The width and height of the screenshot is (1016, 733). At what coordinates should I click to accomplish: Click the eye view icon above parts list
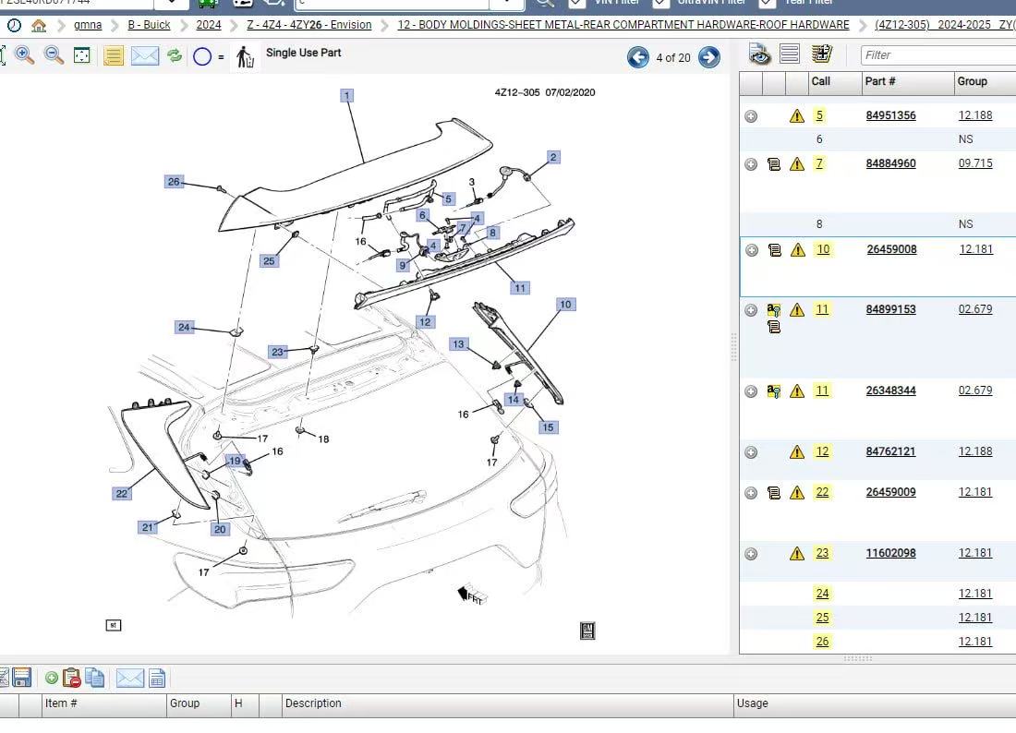[x=759, y=55]
